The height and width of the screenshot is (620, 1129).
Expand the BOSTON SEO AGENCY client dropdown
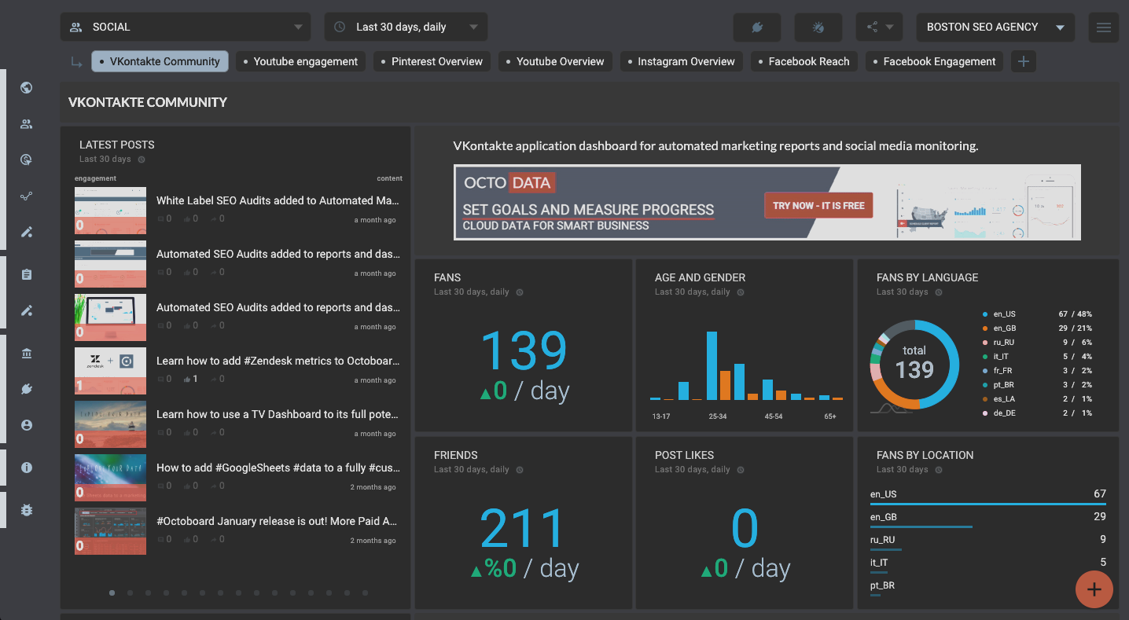click(x=995, y=27)
